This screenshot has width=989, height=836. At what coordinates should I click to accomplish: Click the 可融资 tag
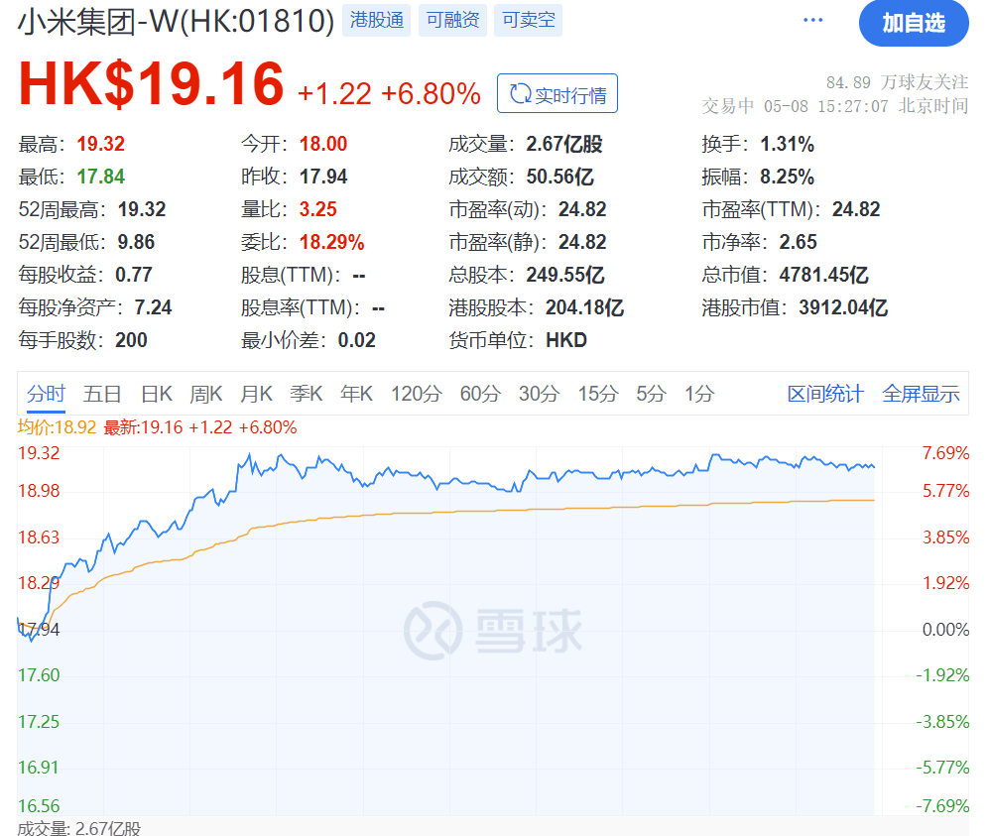tap(452, 20)
